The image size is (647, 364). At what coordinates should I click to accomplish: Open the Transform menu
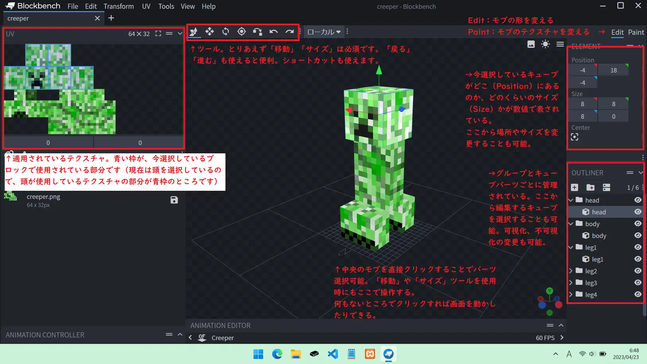tap(118, 6)
